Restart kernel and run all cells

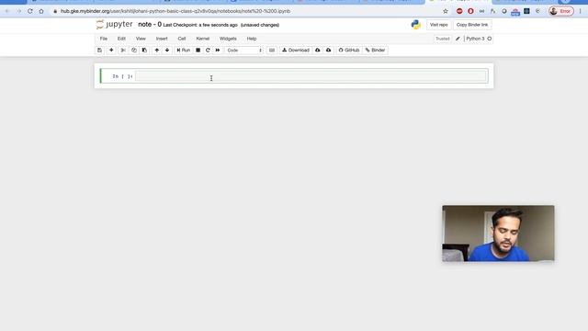point(218,50)
